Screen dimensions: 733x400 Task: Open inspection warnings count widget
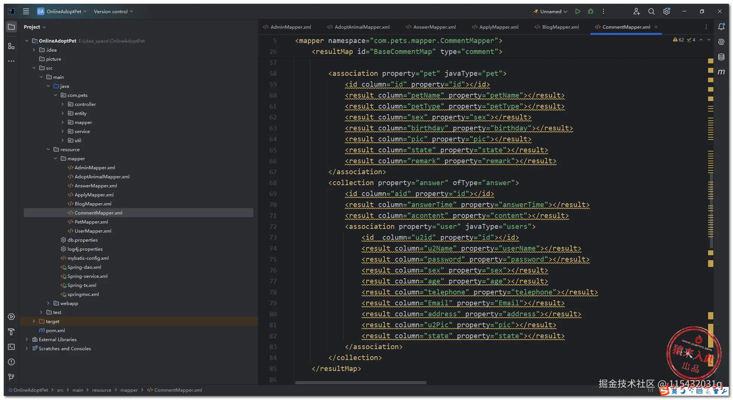pyautogui.click(x=684, y=40)
